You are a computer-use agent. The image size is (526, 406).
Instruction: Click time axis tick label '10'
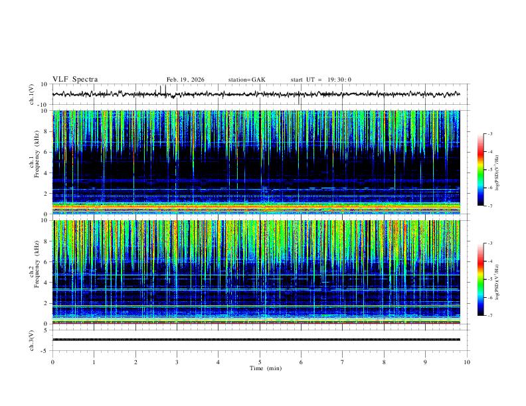[x=467, y=362]
